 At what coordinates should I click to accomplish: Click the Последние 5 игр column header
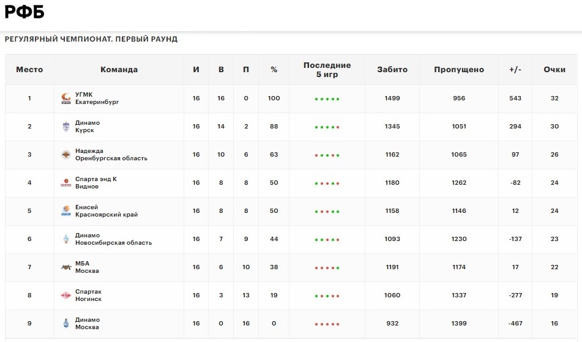coord(327,70)
